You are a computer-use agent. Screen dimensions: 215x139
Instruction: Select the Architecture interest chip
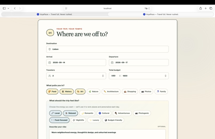111,92
